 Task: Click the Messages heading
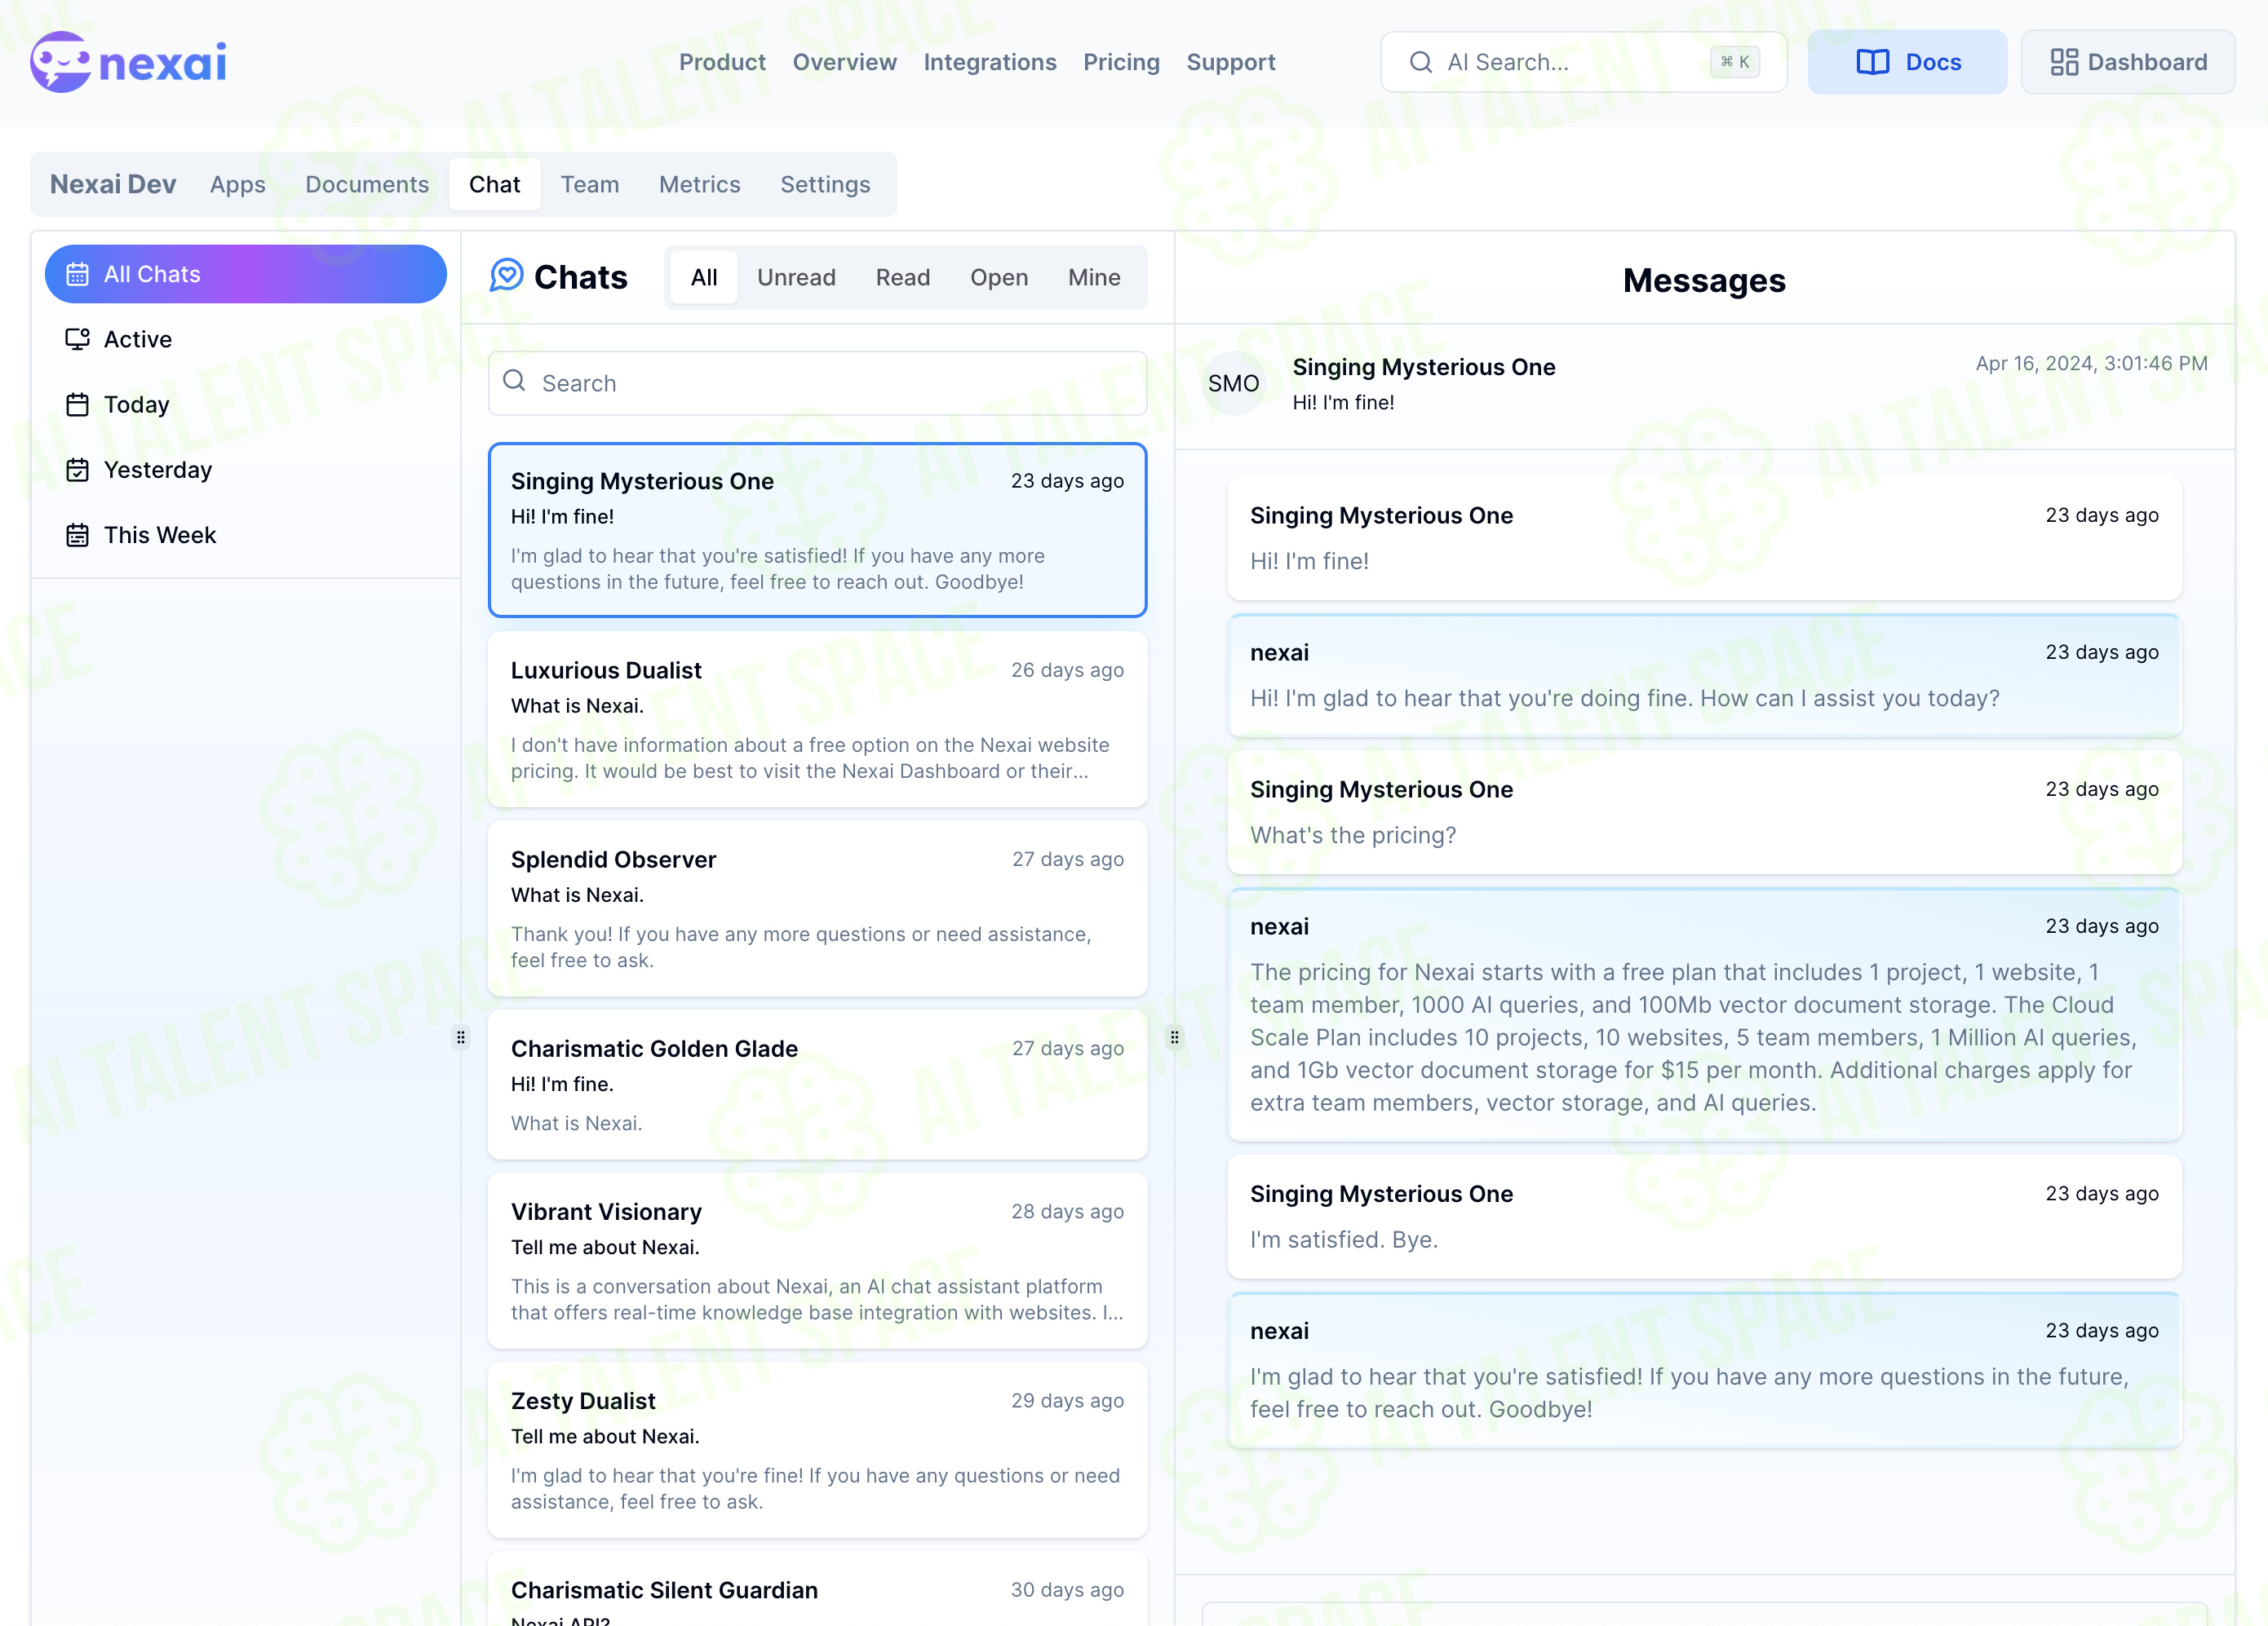[1703, 281]
